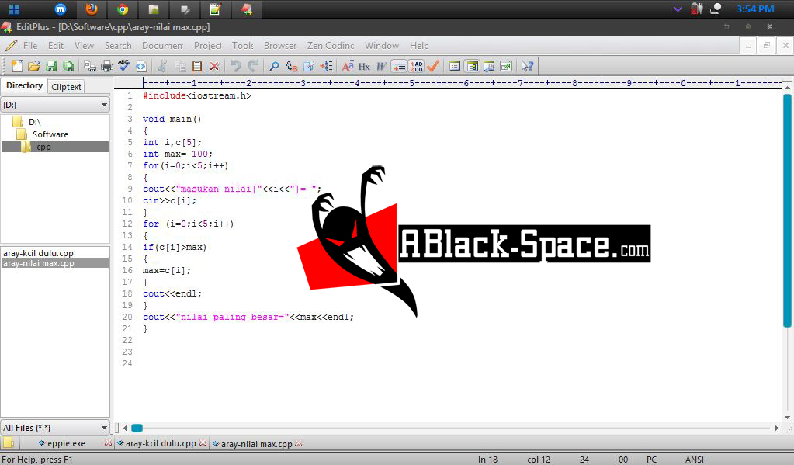Create a new document with New icon
This screenshot has width=794, height=465.
(x=17, y=66)
